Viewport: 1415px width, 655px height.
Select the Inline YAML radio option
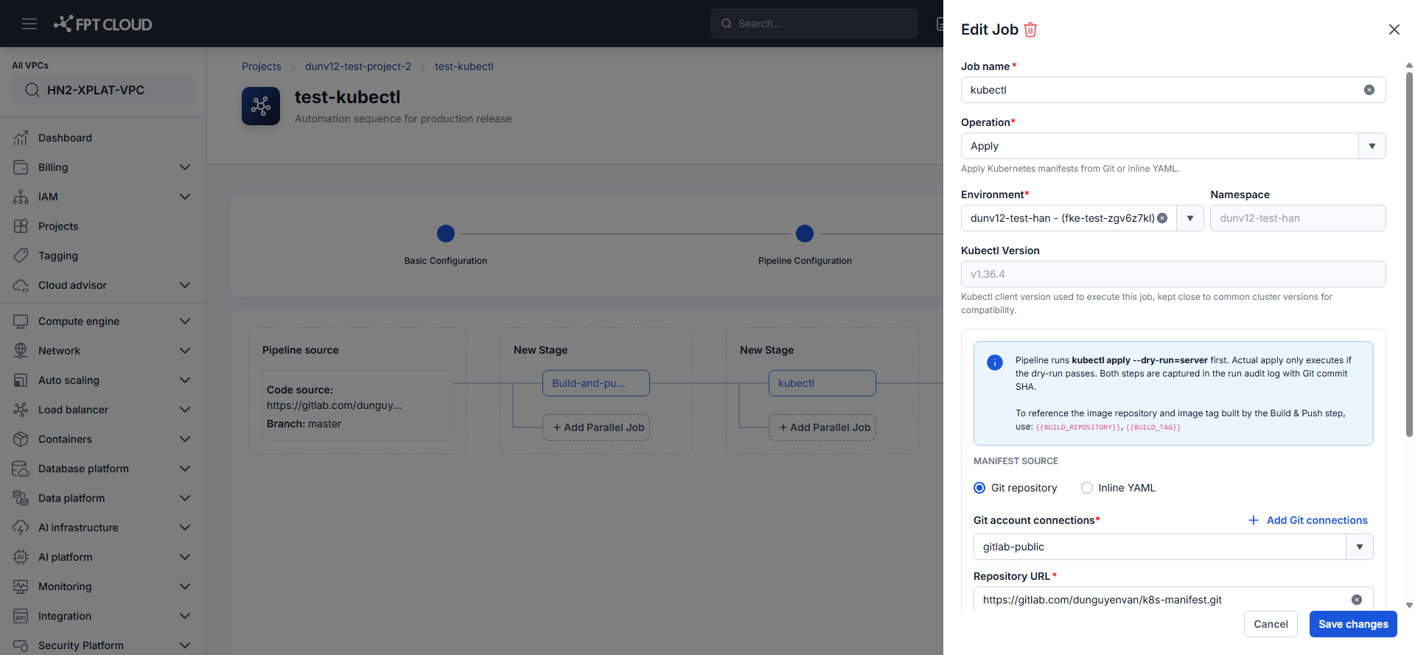pyautogui.click(x=1086, y=488)
